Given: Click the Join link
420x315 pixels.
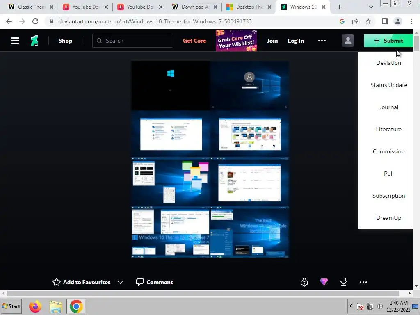Looking at the screenshot, I should tap(272, 41).
